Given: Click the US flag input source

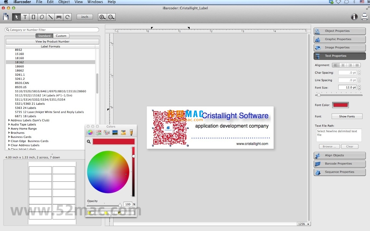Looking at the screenshot, I should 362,2.
